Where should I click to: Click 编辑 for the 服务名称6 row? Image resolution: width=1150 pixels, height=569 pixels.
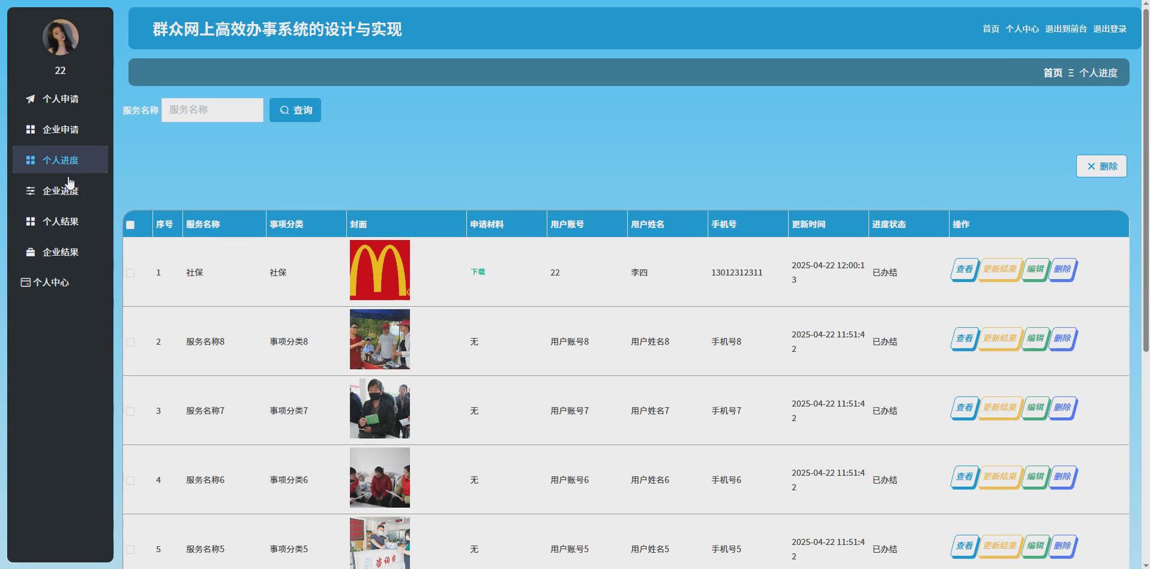[1035, 477]
